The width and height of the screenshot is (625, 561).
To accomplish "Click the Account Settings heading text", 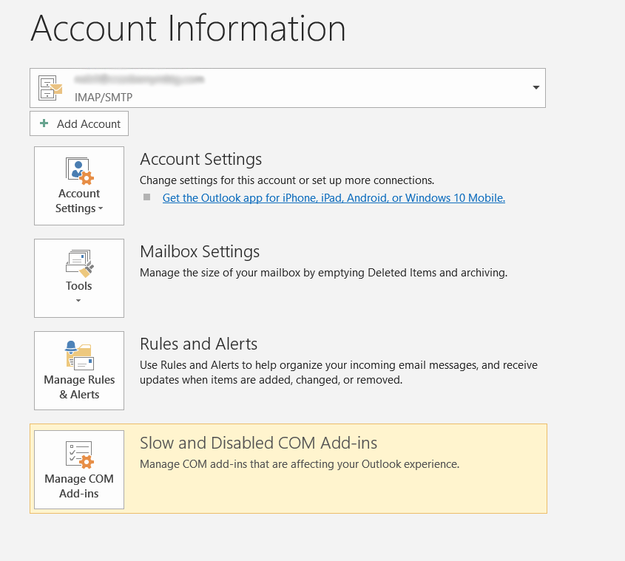I will (x=201, y=160).
